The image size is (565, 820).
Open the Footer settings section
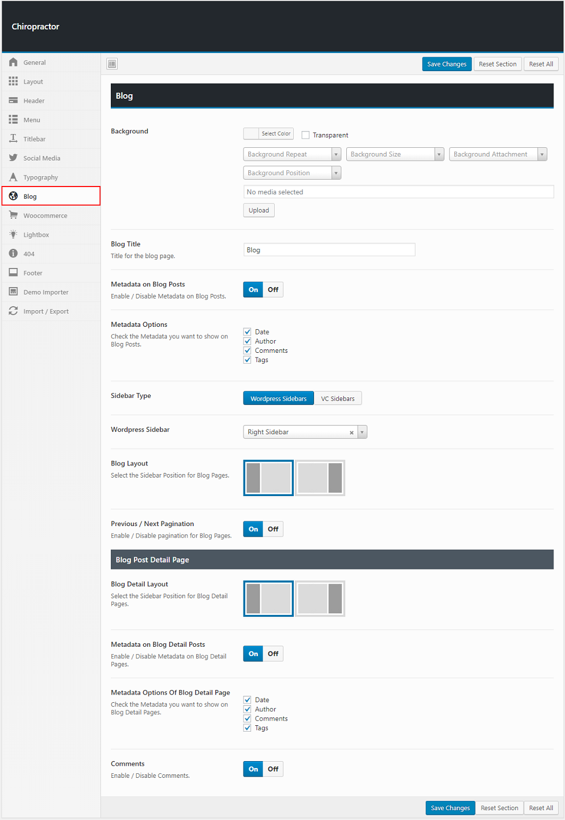[x=33, y=273]
